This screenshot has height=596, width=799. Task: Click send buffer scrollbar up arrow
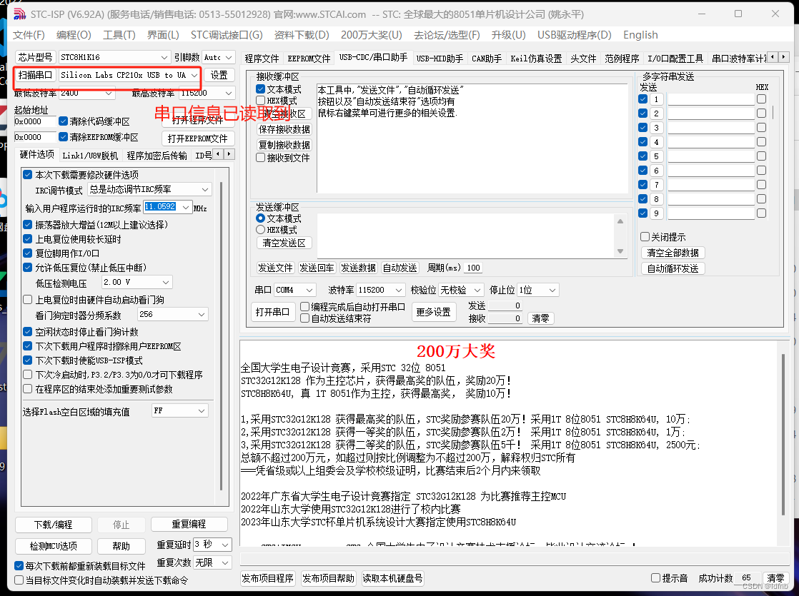[620, 221]
